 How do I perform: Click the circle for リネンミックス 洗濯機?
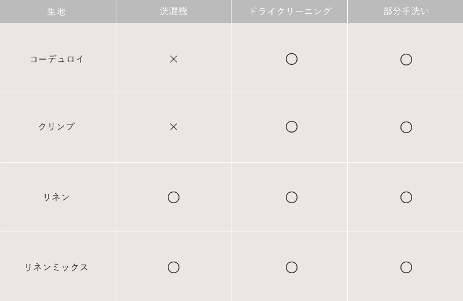[x=174, y=267]
